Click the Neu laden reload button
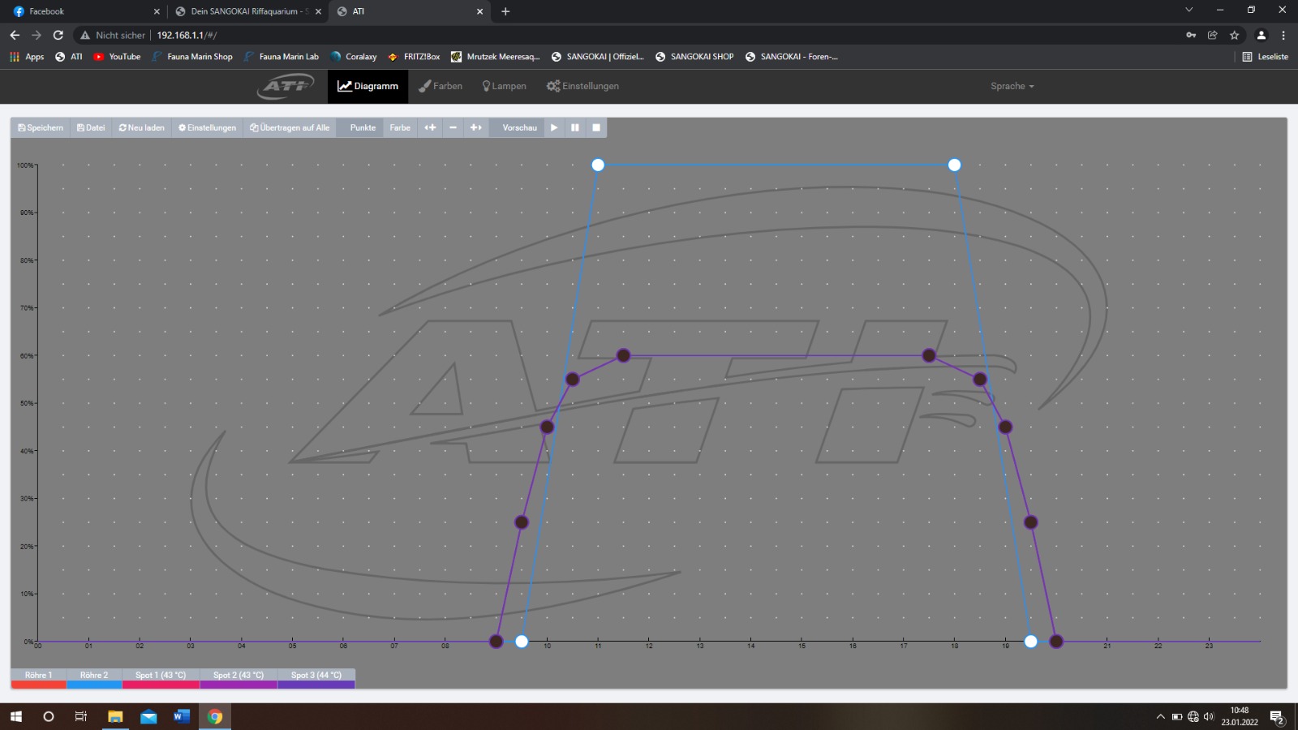 [142, 127]
